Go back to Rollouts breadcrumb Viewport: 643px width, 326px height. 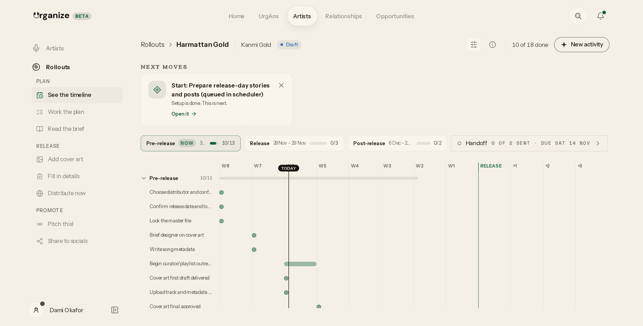152,45
